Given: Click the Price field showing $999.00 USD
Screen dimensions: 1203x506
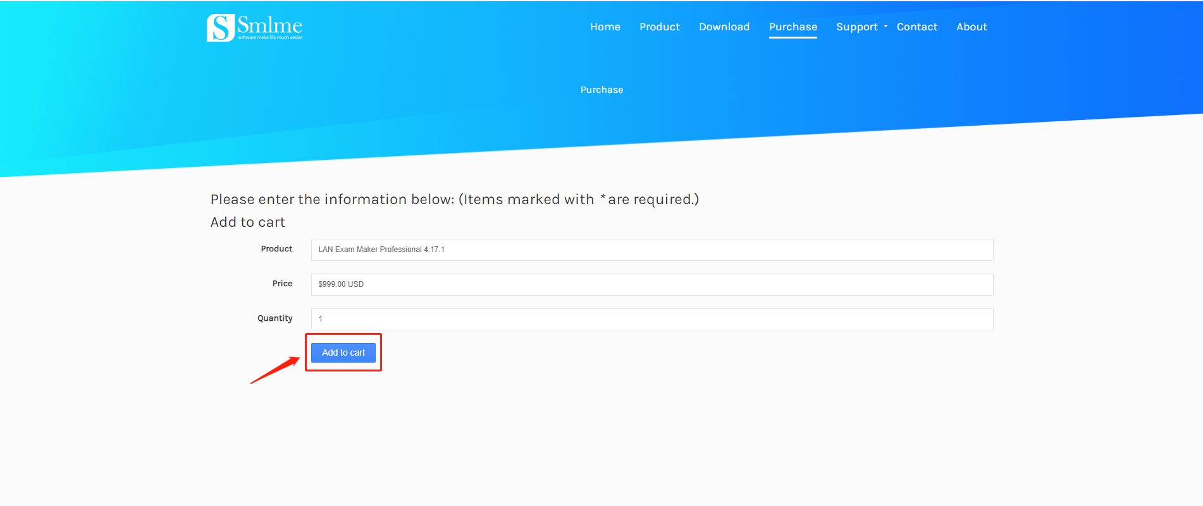Looking at the screenshot, I should (652, 284).
